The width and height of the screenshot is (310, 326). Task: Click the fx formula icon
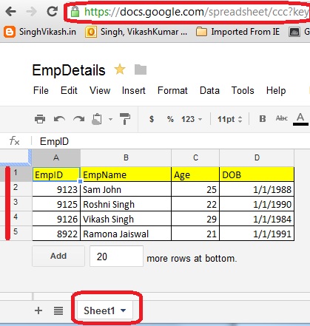[15, 141]
